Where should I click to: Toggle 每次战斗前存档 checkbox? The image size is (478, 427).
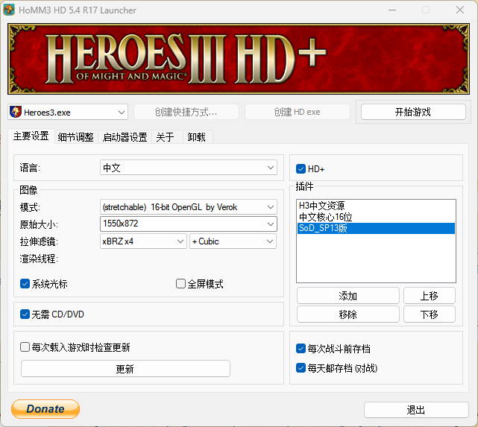[301, 349]
